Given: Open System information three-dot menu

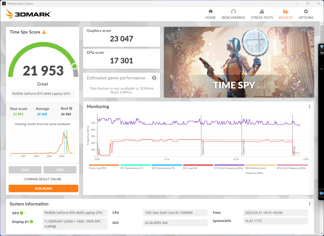Looking at the screenshot, I should 309,204.
